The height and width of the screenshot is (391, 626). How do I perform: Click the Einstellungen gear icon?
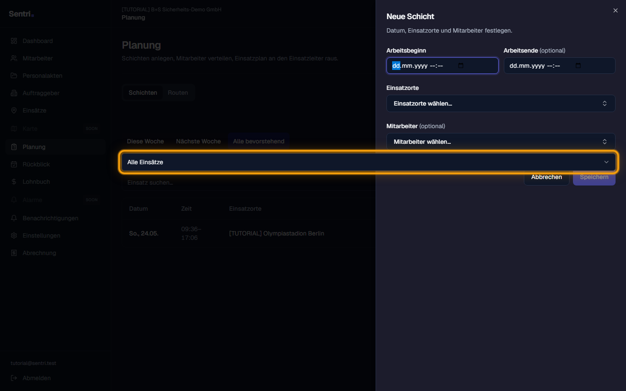[x=14, y=235]
